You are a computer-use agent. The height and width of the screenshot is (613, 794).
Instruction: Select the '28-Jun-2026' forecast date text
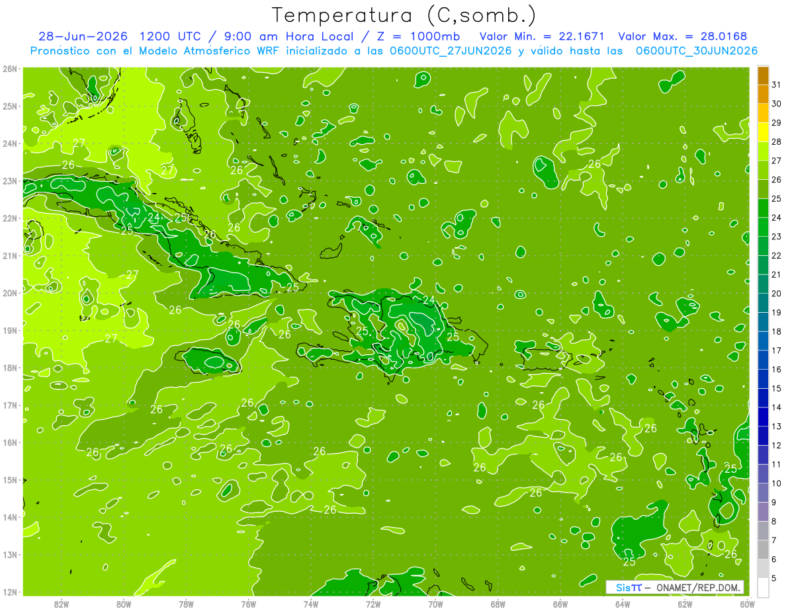click(83, 36)
